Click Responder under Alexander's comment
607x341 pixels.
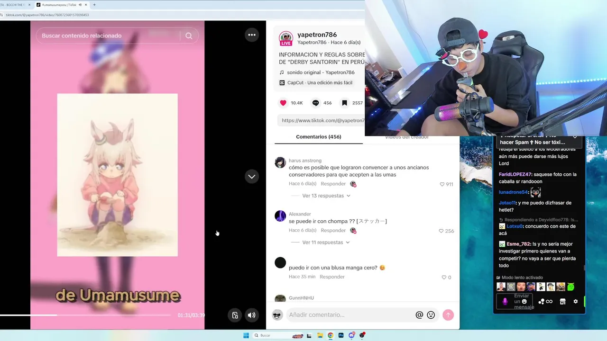click(333, 230)
